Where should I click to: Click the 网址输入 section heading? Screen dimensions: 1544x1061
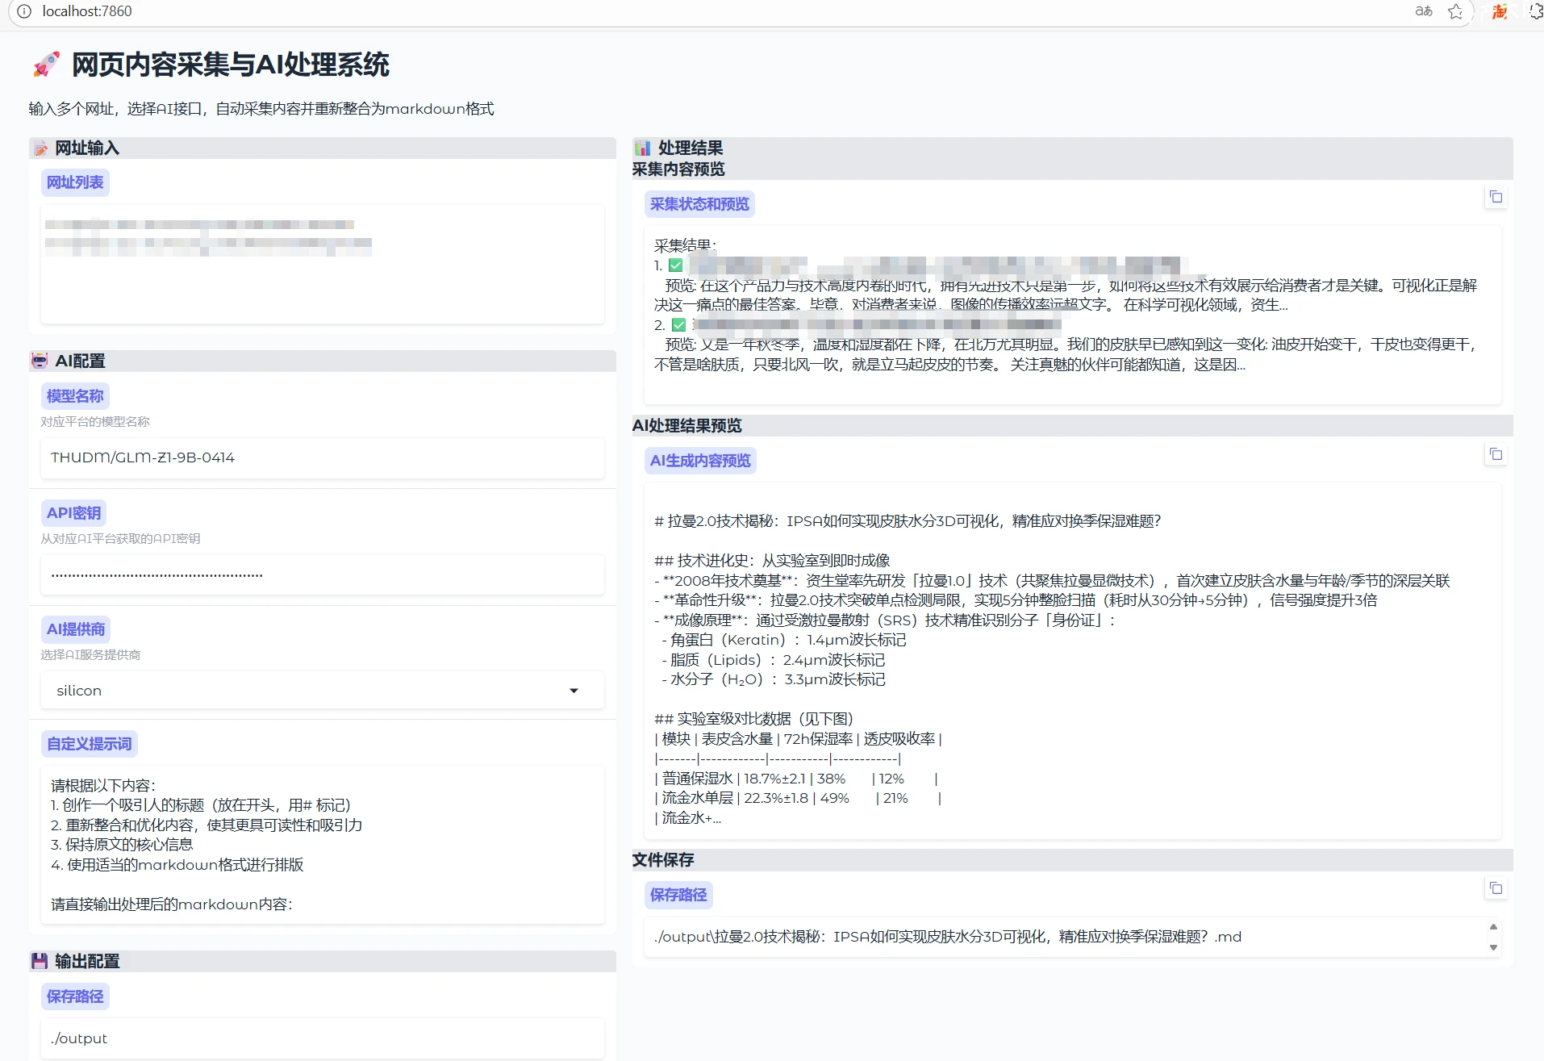tap(87, 148)
